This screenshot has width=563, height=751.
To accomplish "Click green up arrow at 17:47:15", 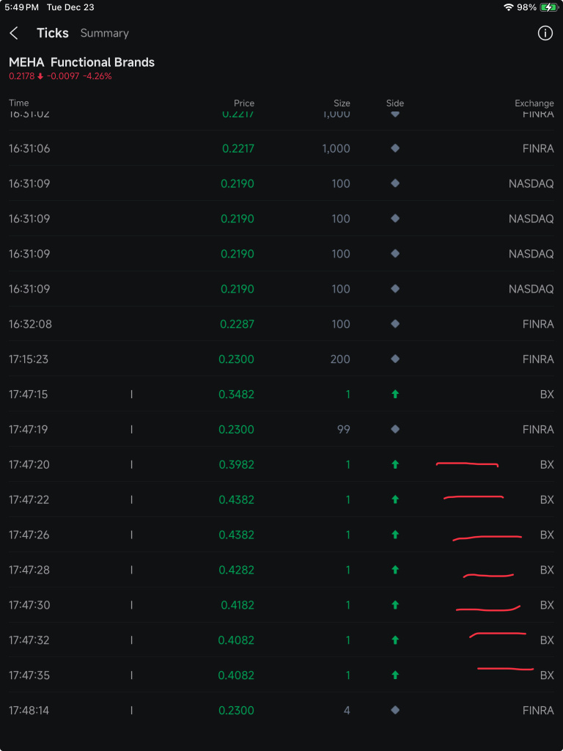I will click(395, 394).
